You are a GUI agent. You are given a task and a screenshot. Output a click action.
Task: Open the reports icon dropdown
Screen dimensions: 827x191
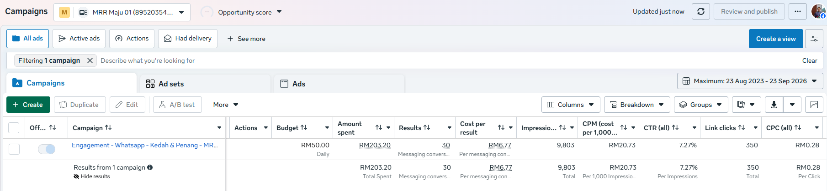[x=746, y=105]
